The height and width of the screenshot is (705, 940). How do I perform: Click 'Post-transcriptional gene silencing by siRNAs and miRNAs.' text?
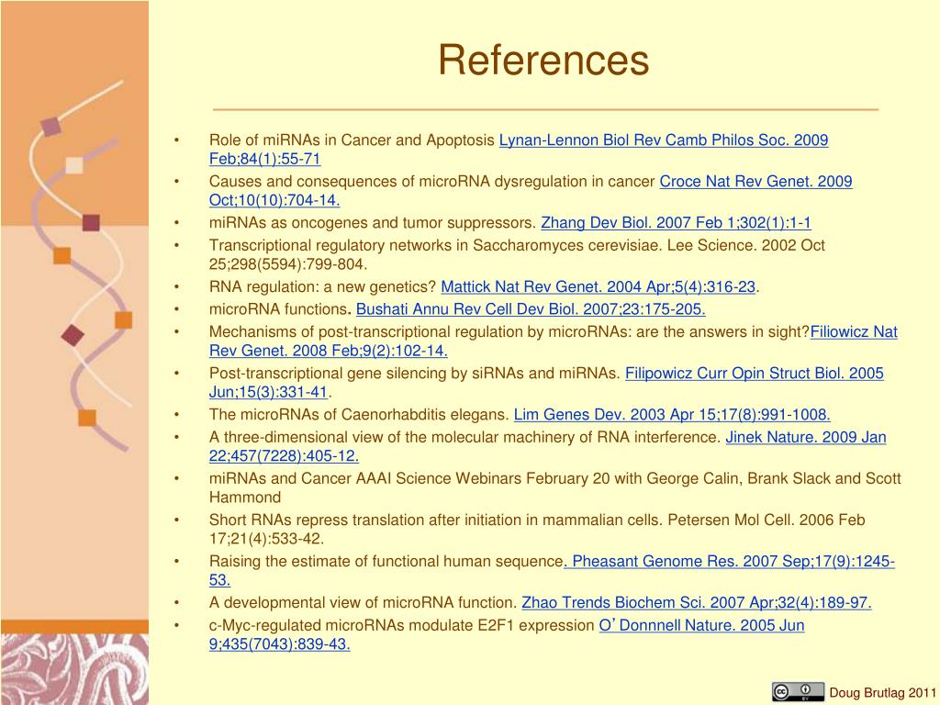415,374
